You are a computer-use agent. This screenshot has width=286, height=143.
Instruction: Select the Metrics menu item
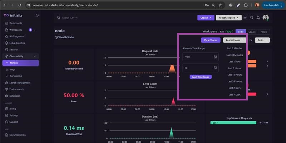coord(21,63)
